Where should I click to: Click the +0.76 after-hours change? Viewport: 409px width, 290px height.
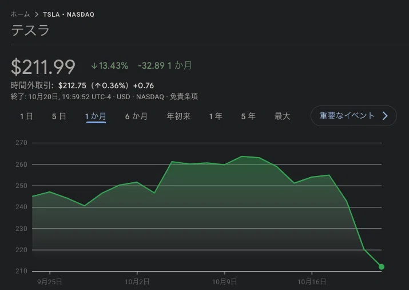click(144, 86)
